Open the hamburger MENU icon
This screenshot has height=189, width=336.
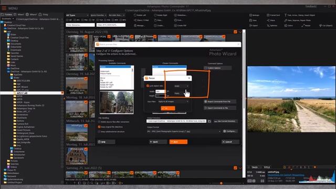pos(4,8)
